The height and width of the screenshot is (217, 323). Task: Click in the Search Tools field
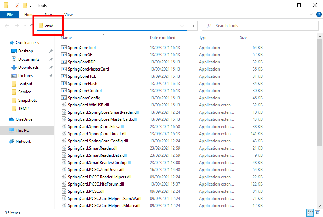pyautogui.click(x=260, y=26)
